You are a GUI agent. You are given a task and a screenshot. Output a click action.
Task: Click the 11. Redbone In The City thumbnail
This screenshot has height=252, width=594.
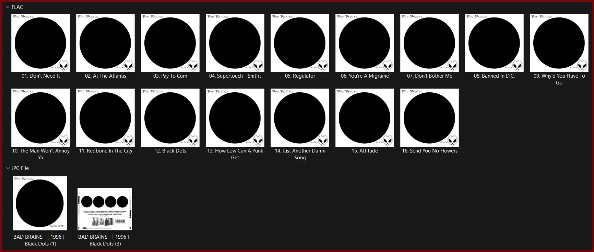click(x=105, y=118)
